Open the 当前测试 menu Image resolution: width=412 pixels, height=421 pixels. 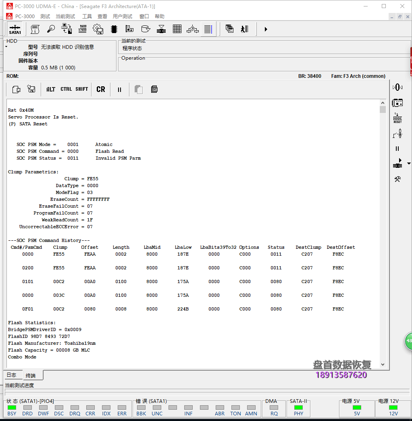click(65, 17)
